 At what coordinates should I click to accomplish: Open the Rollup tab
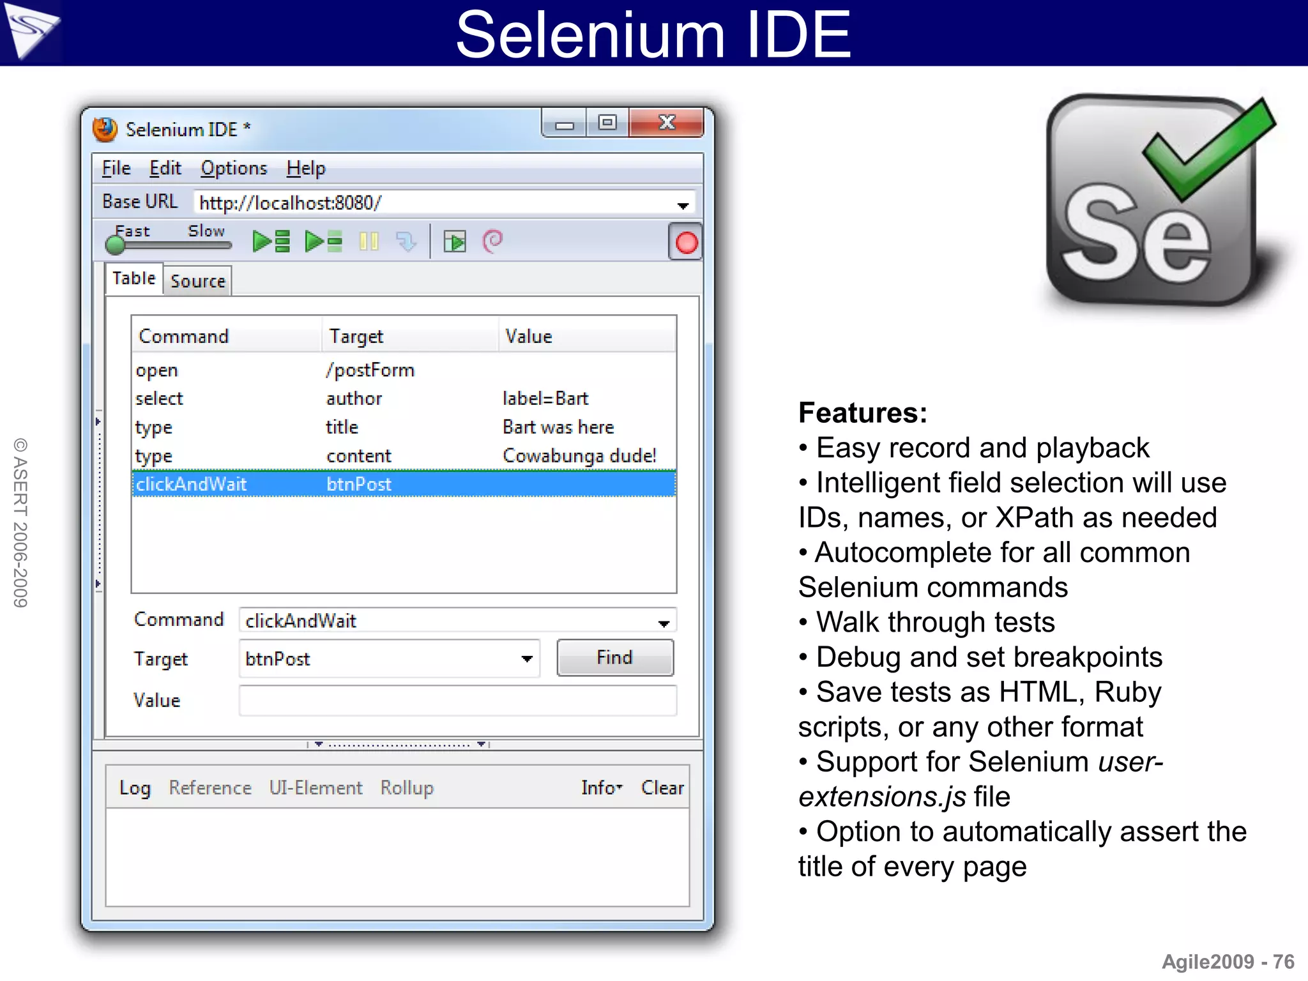click(407, 787)
